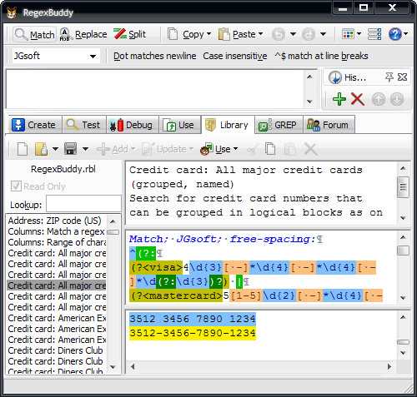Open the Copy dropdown arrow
This screenshot has height=397, width=417.
(x=208, y=34)
